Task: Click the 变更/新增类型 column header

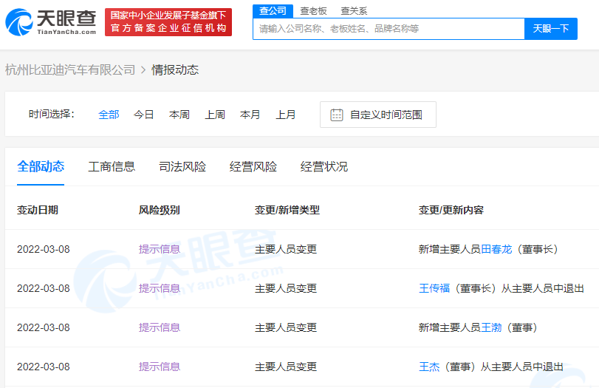Action: click(287, 210)
